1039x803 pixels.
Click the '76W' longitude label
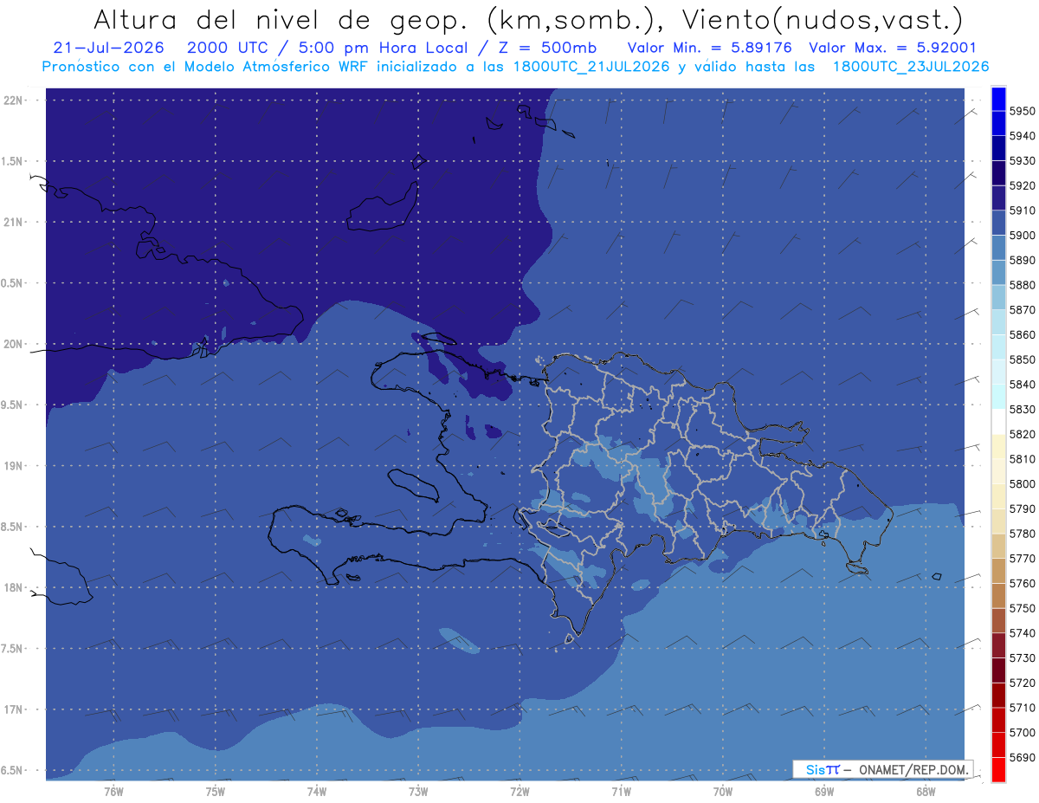pyautogui.click(x=113, y=791)
